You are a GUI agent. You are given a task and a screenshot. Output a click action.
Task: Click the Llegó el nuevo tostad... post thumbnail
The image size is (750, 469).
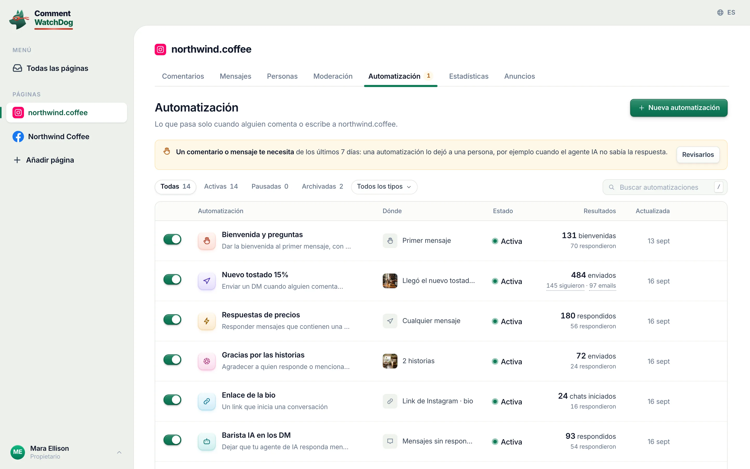click(390, 281)
